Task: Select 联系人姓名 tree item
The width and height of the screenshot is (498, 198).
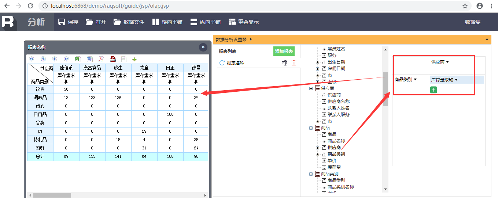Action: pos(338,108)
